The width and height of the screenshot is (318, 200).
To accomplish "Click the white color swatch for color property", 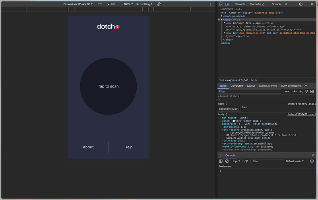I will 234,120.
